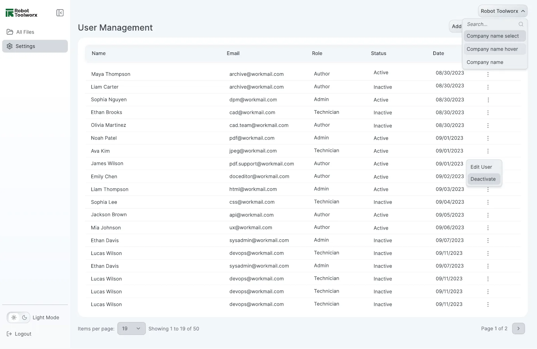The image size is (537, 349).
Task: Click the Status column header
Action: click(x=378, y=53)
